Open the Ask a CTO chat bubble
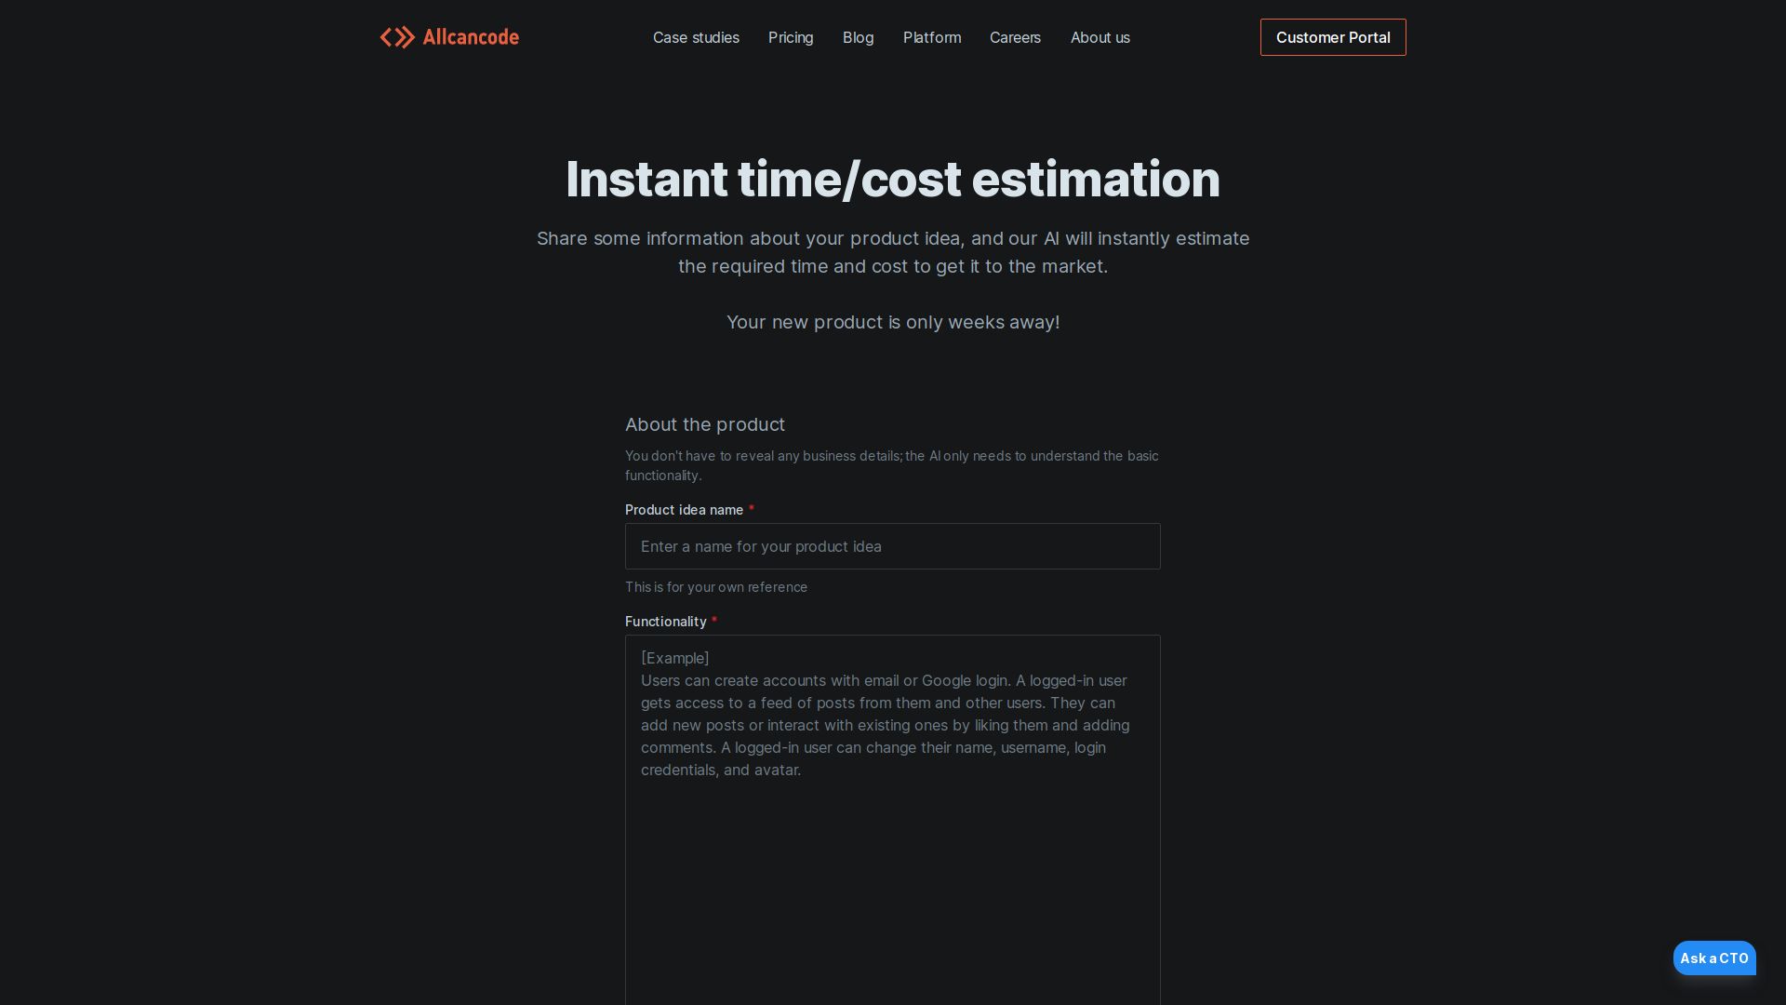 [x=1714, y=958]
